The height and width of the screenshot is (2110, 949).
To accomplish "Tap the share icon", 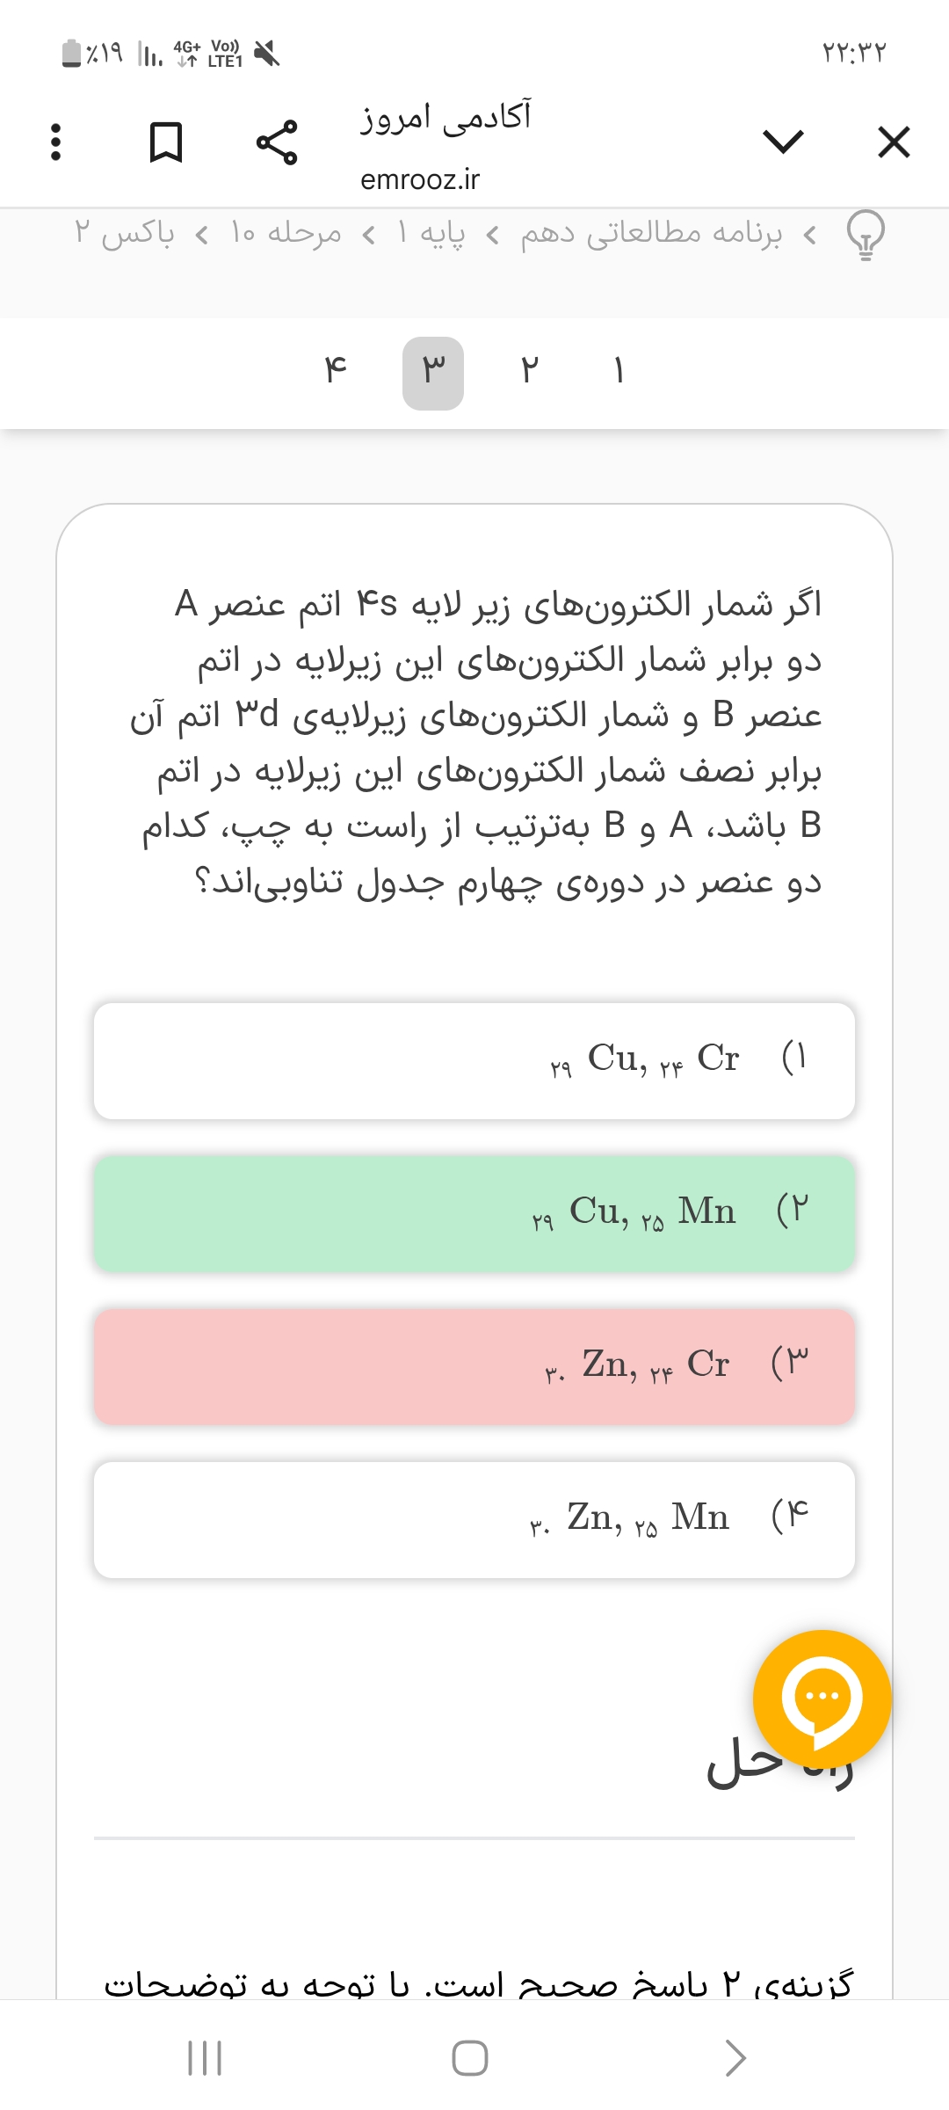I will click(x=277, y=142).
